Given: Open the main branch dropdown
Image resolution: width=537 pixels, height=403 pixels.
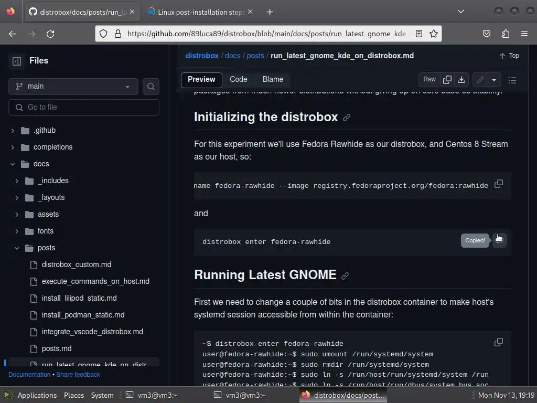Looking at the screenshot, I should [73, 87].
